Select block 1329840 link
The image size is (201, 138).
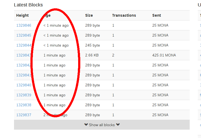[x=24, y=85]
